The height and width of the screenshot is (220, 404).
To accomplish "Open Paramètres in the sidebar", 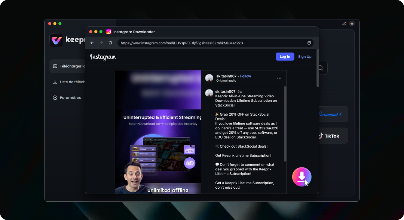I will point(67,98).
